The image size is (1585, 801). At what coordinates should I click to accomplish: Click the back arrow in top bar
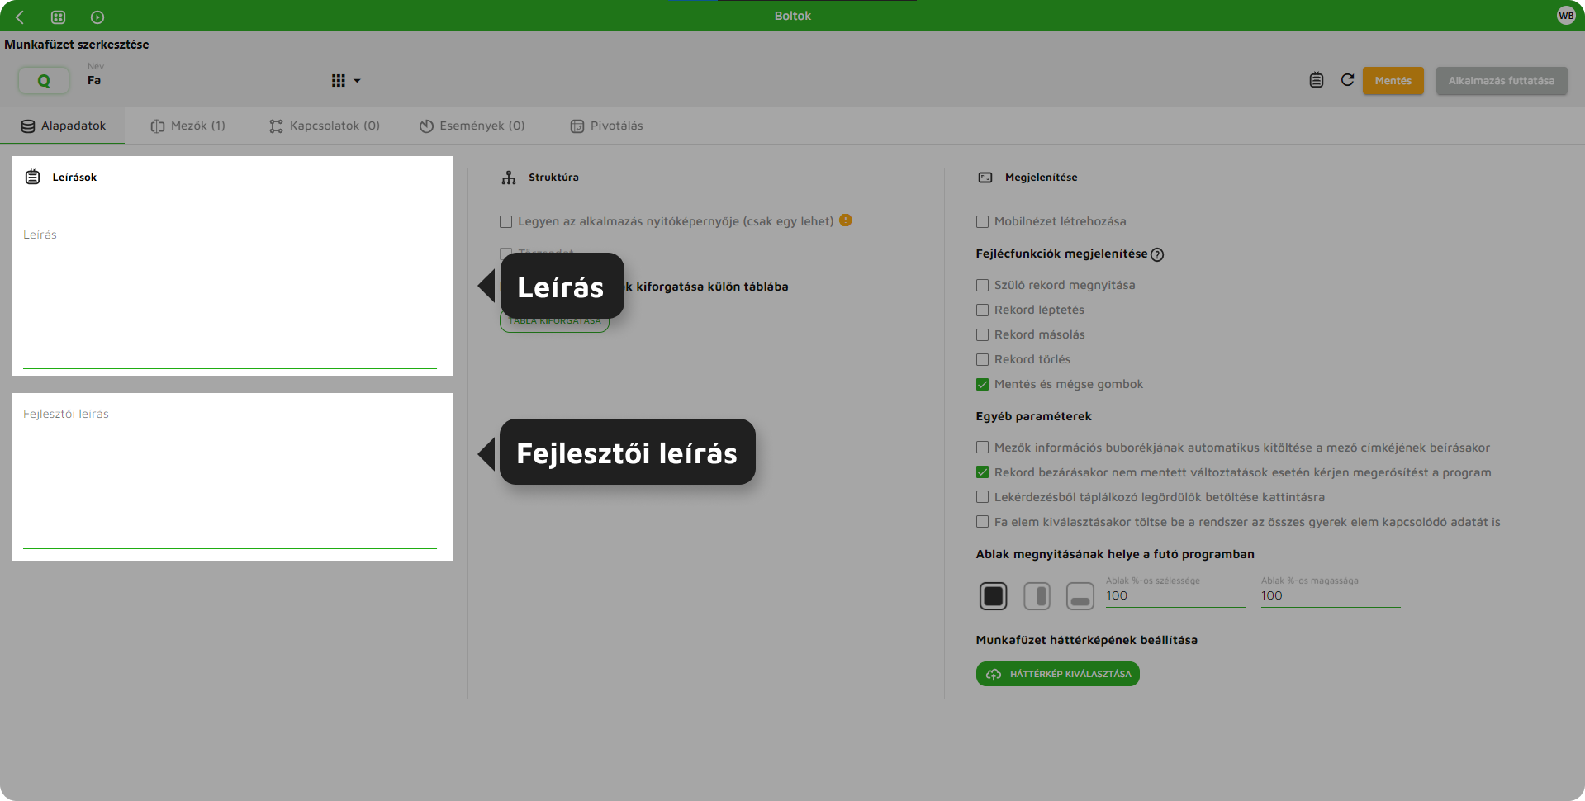tap(20, 17)
